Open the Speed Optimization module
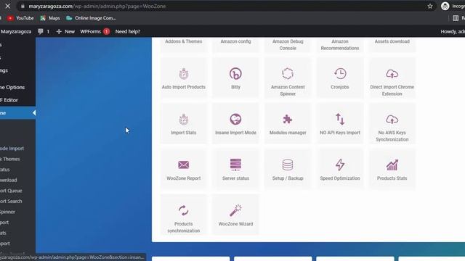 click(x=340, y=169)
